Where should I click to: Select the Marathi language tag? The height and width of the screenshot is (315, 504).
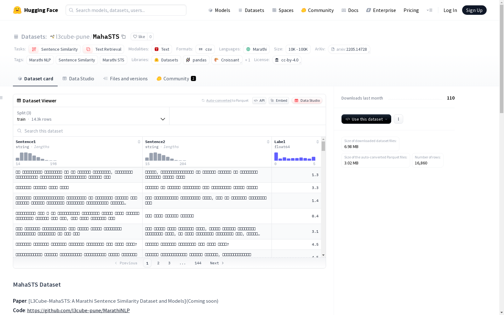(256, 49)
